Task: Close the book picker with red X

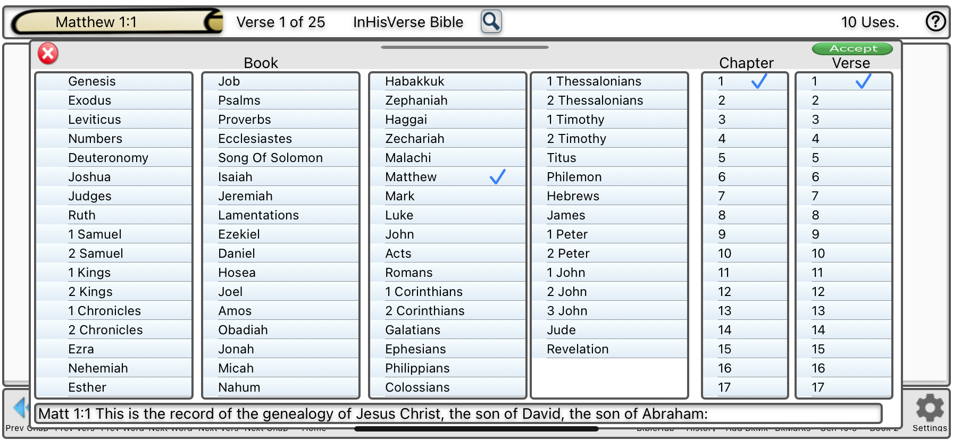Action: (48, 53)
